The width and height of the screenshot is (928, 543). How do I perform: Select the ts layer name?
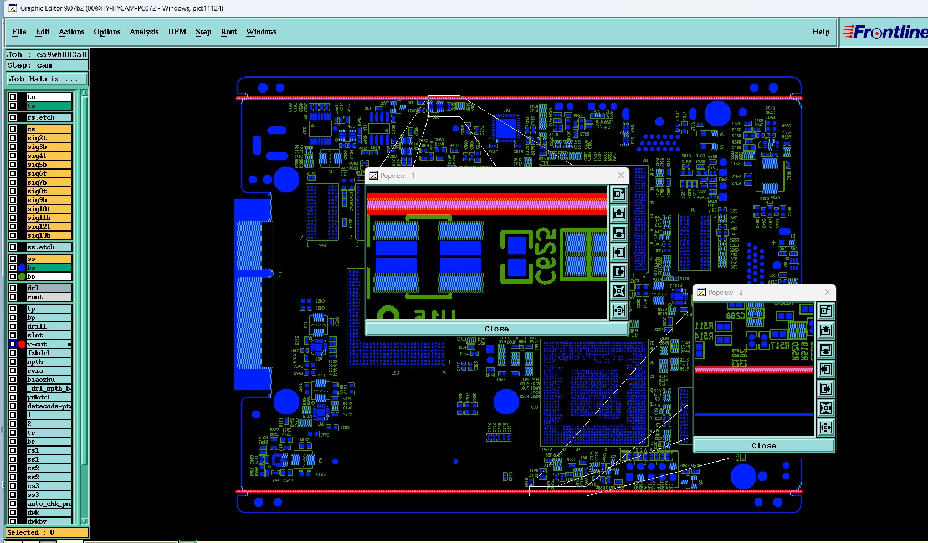click(49, 106)
